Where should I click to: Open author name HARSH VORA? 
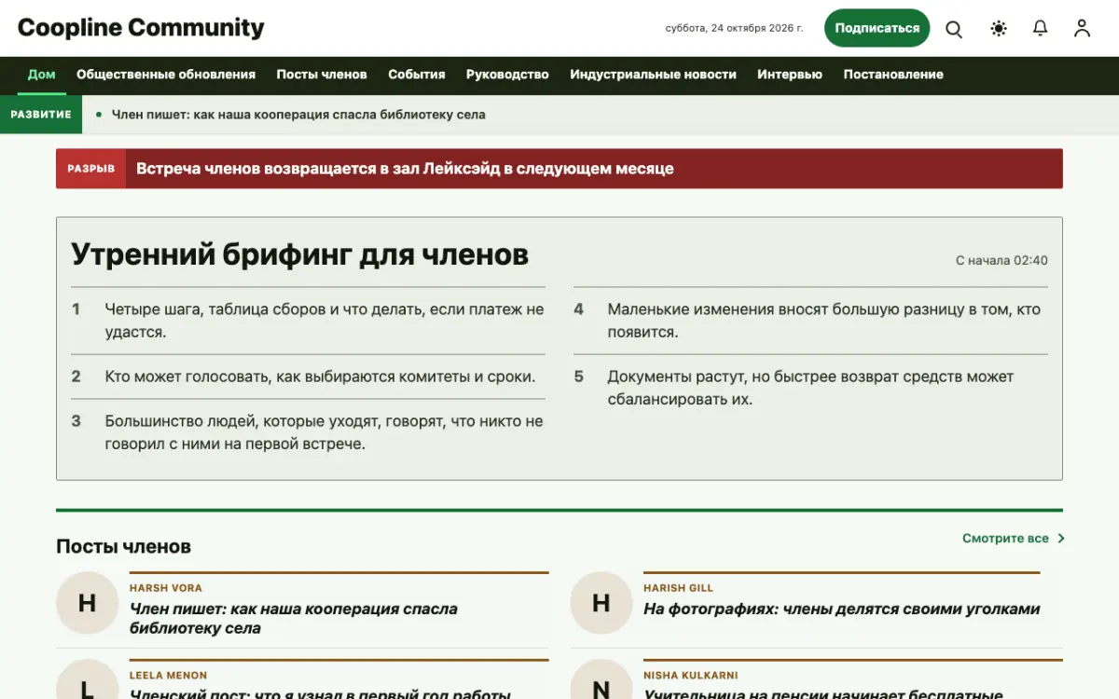166,588
